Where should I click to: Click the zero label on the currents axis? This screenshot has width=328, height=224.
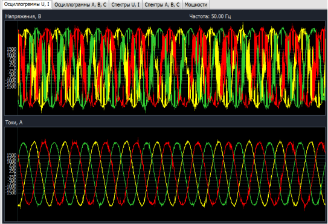coord(15,174)
